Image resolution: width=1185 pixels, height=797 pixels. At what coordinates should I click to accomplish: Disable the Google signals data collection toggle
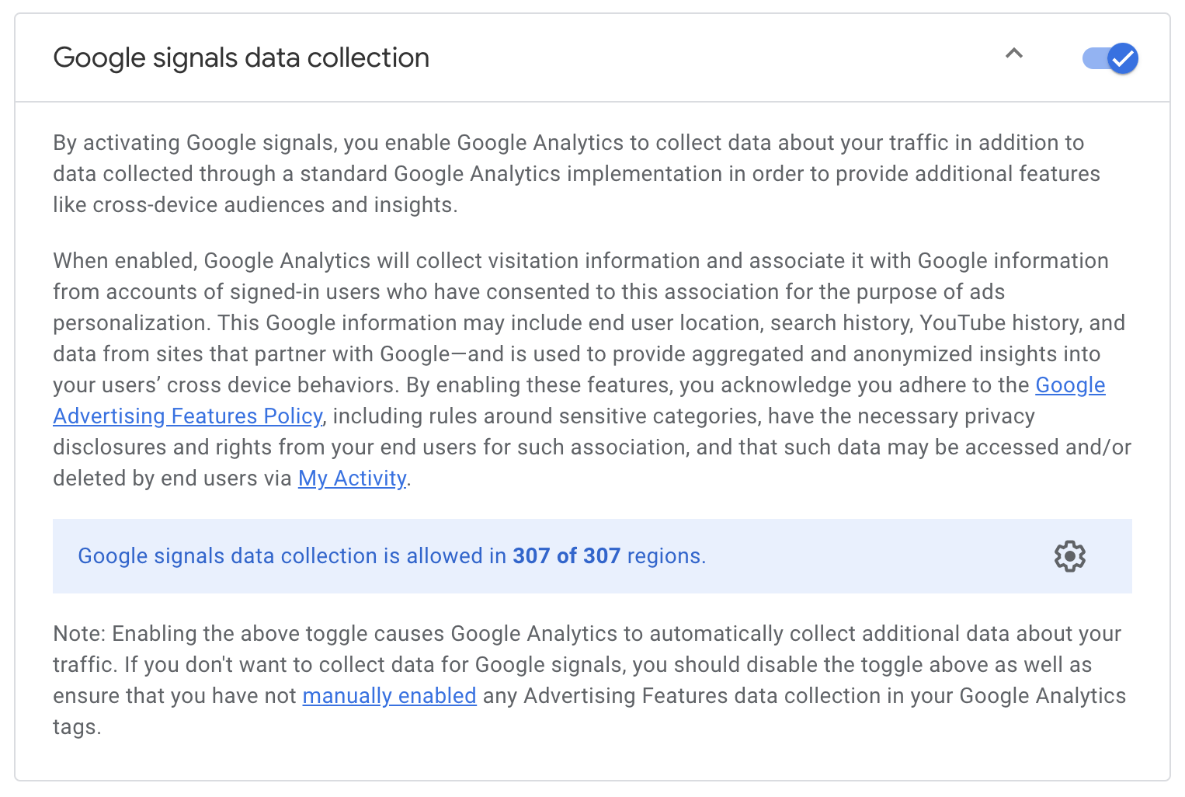[x=1110, y=58]
